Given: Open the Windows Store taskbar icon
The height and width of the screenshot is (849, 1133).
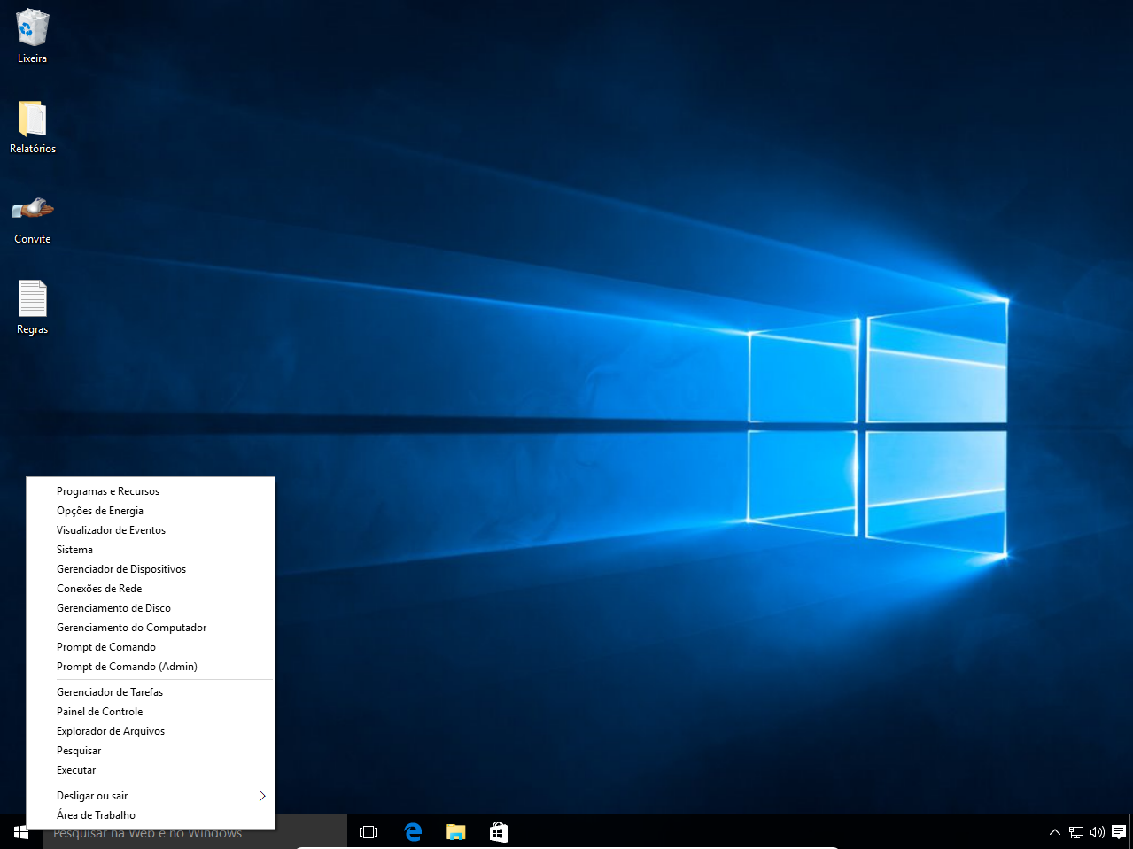Looking at the screenshot, I should [499, 832].
